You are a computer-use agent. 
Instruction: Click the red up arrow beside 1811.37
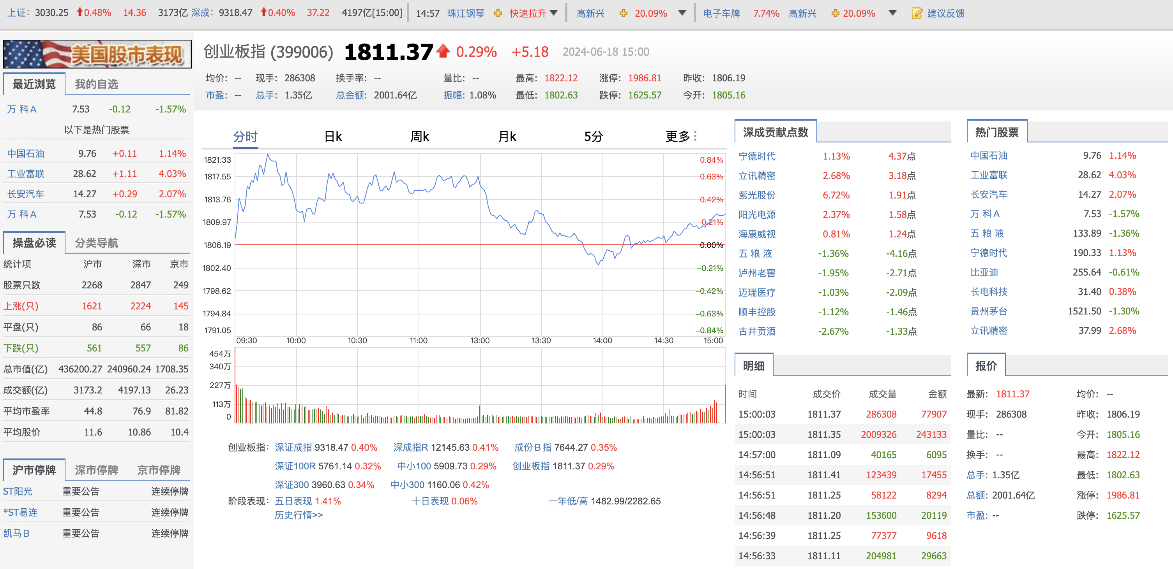coord(443,51)
